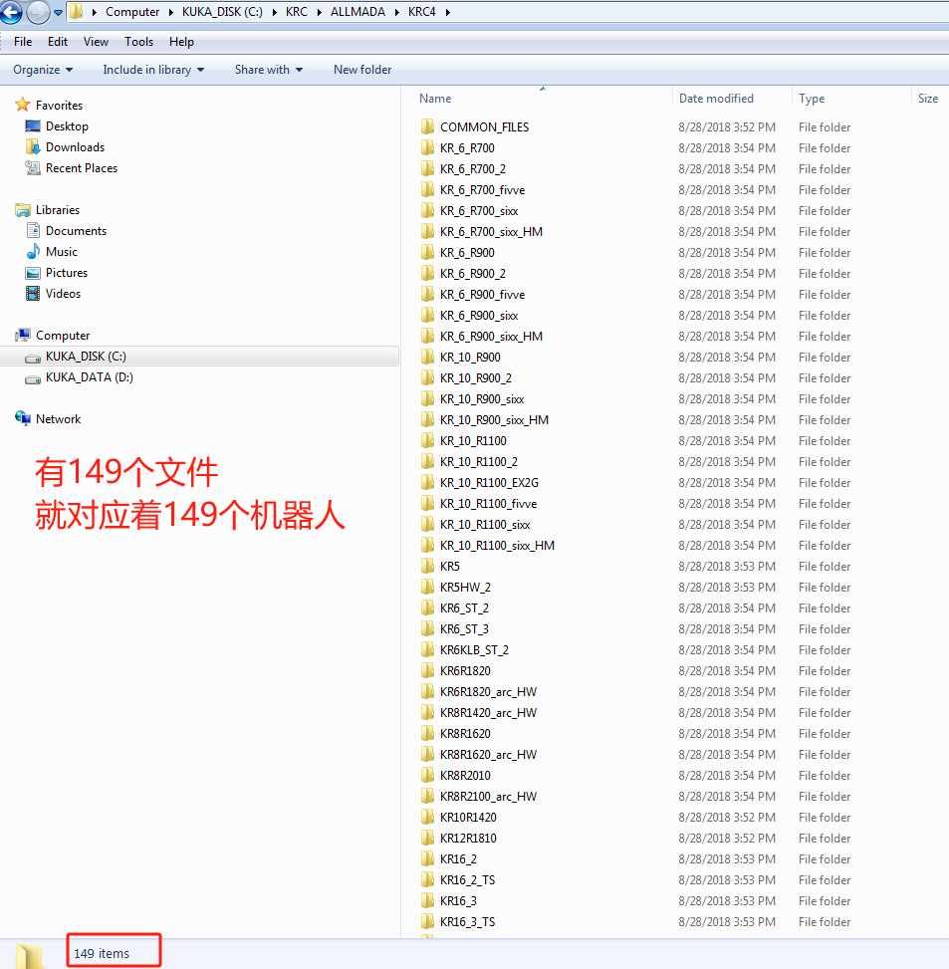Click the folder icon in the address bar

76,12
